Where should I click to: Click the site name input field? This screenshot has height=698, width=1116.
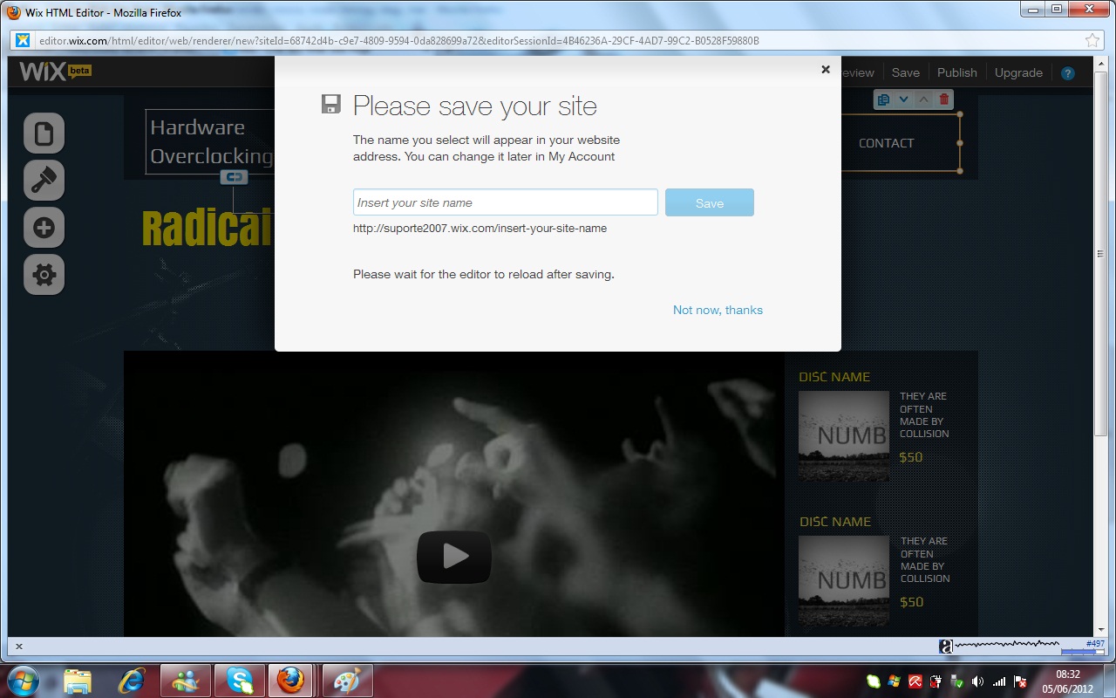click(x=505, y=202)
